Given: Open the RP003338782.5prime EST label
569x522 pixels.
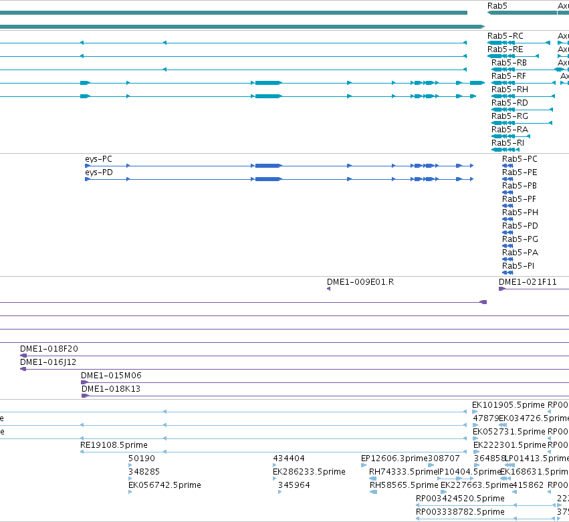Looking at the screenshot, I should pos(460,513).
